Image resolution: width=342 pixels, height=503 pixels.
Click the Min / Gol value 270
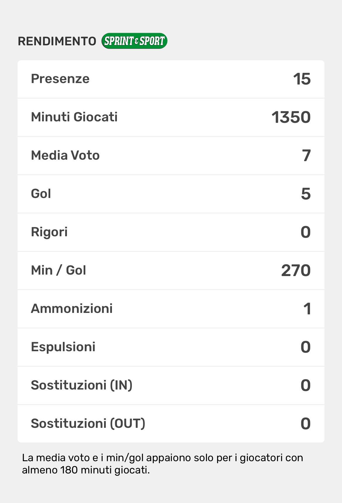tap(296, 271)
